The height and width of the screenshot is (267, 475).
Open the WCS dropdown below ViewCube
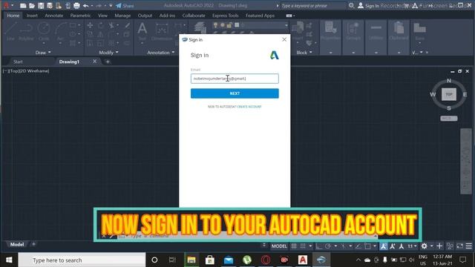pyautogui.click(x=449, y=119)
